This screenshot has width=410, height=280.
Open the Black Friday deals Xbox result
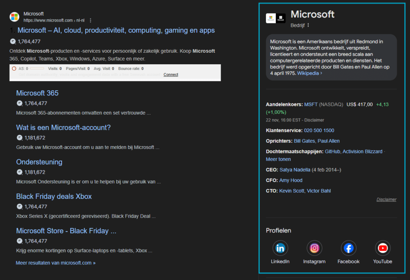tap(54, 197)
